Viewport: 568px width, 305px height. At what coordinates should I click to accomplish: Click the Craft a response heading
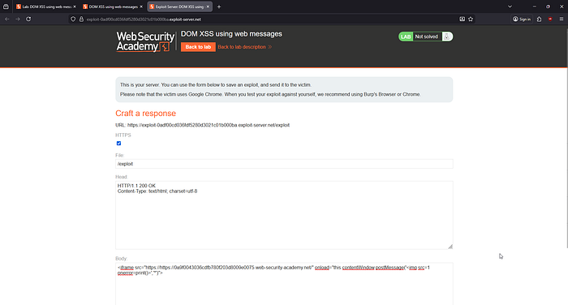(x=145, y=114)
